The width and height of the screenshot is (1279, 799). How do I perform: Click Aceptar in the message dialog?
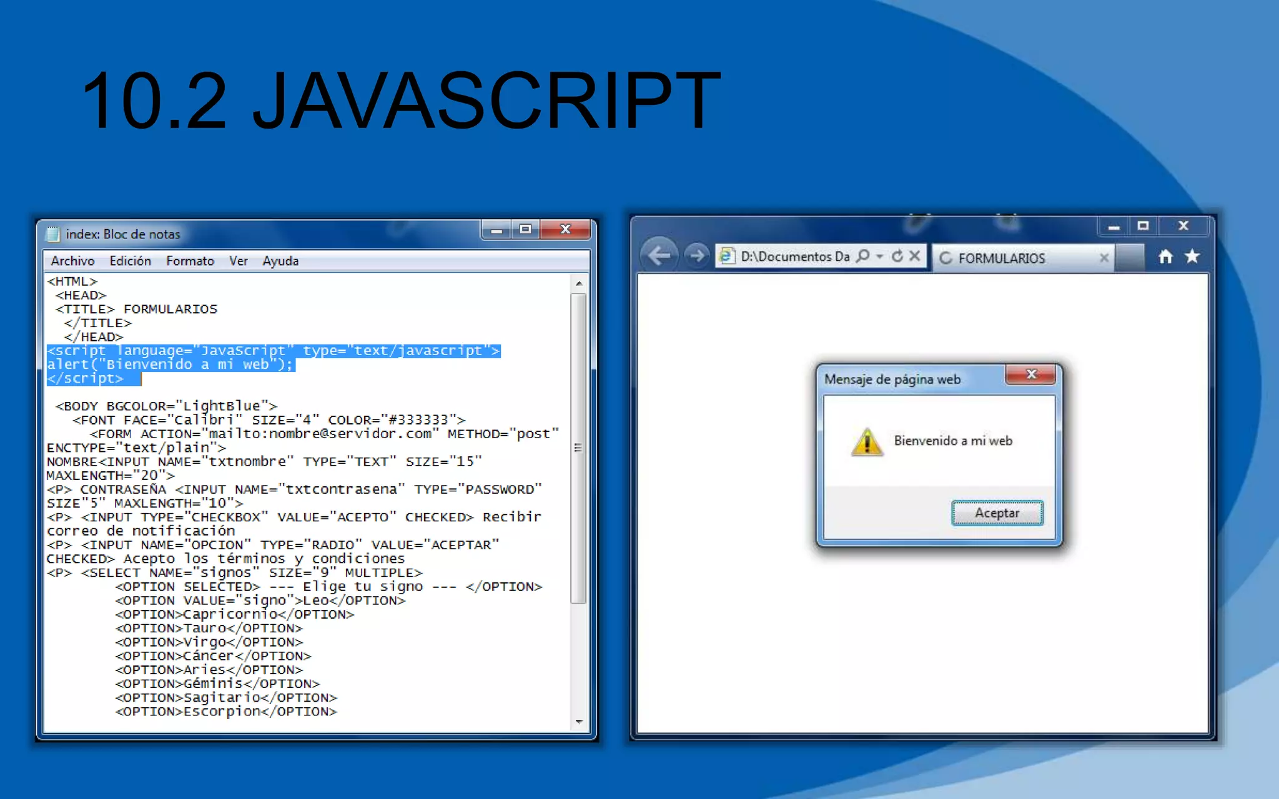coord(997,513)
